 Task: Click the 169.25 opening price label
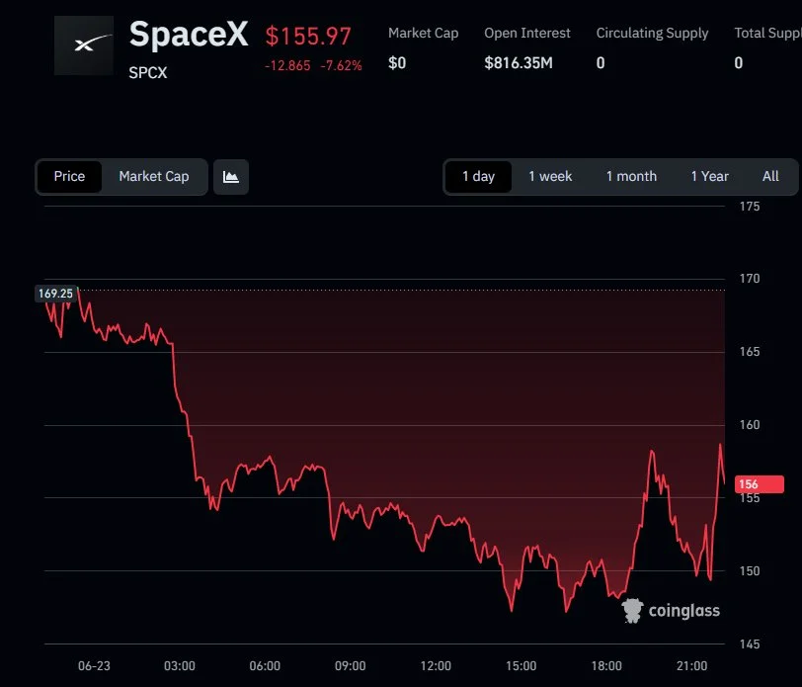[x=55, y=294]
